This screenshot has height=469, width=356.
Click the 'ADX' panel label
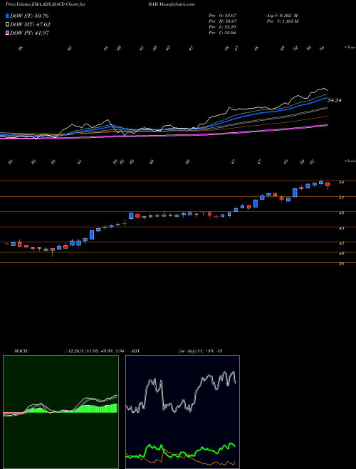136,351
